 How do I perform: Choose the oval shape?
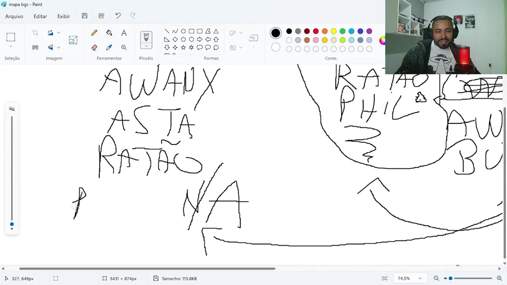click(183, 31)
